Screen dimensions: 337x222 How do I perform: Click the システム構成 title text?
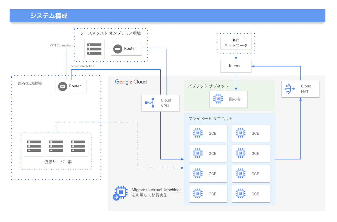pos(49,16)
